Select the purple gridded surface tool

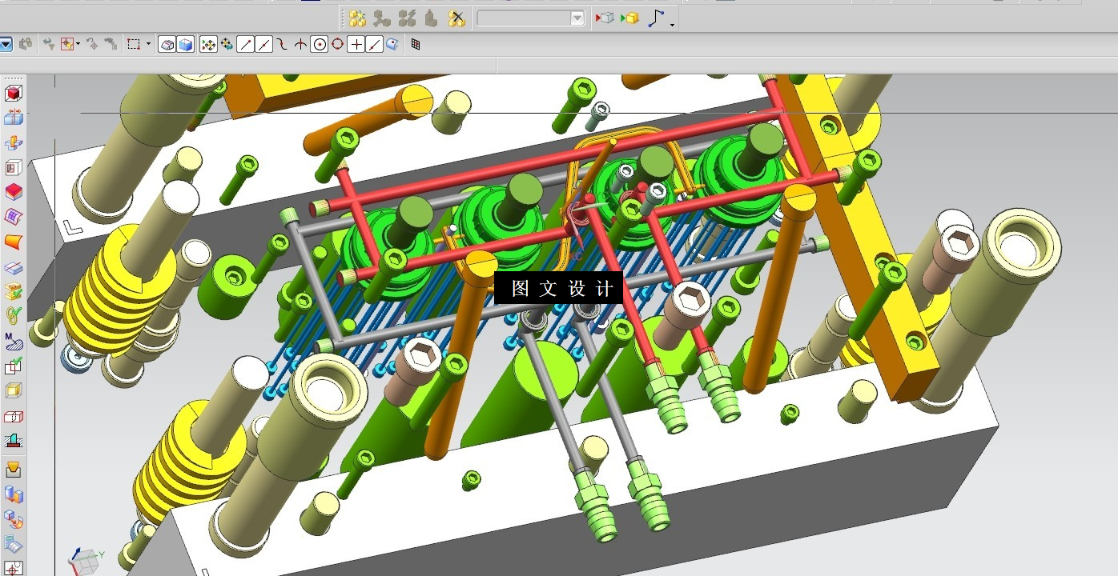click(14, 217)
